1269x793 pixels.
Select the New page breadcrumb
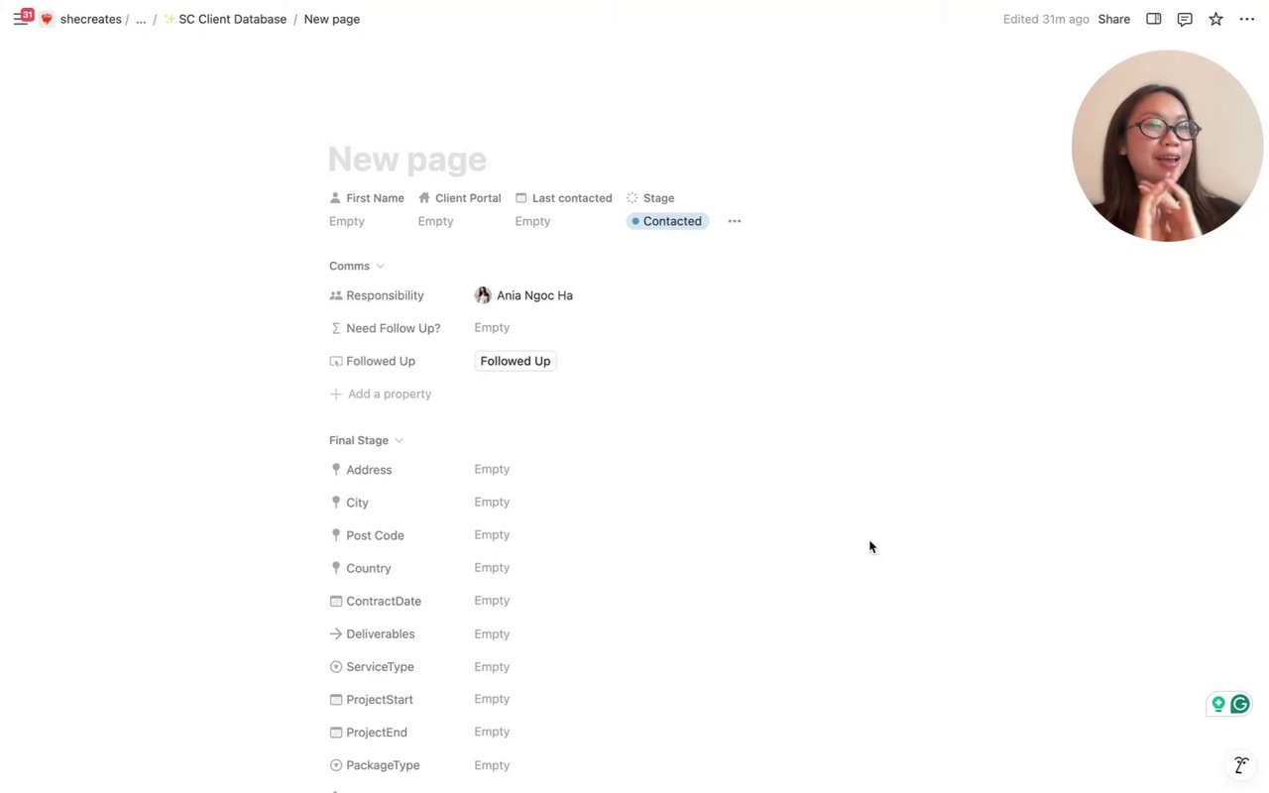(x=332, y=19)
